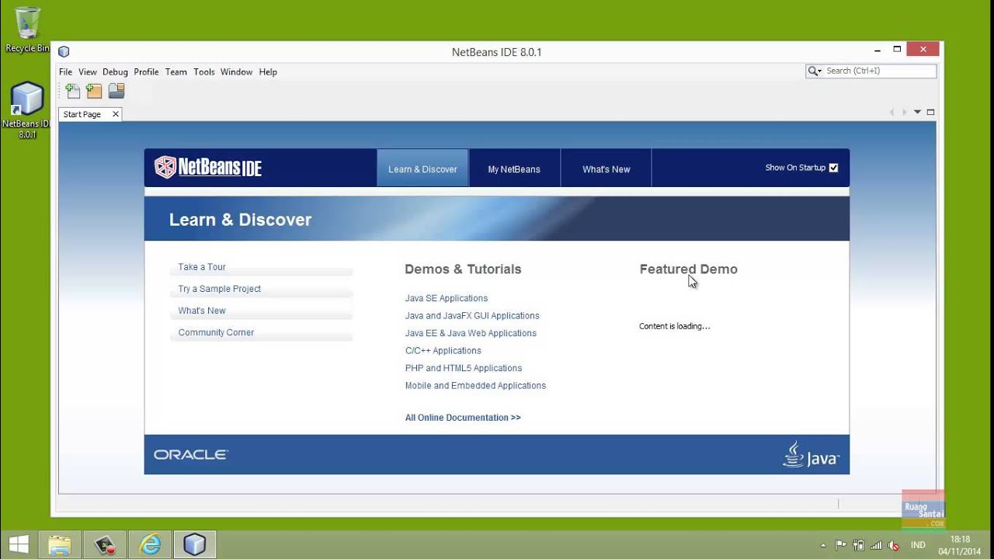Screen dimensions: 994x559
Task: Open the Help menu
Action: click(268, 71)
